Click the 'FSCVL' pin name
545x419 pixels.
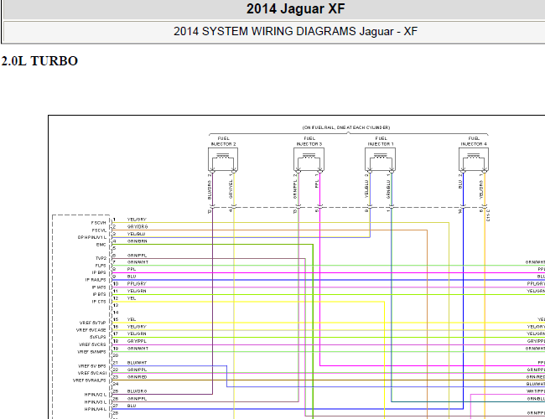coord(99,230)
